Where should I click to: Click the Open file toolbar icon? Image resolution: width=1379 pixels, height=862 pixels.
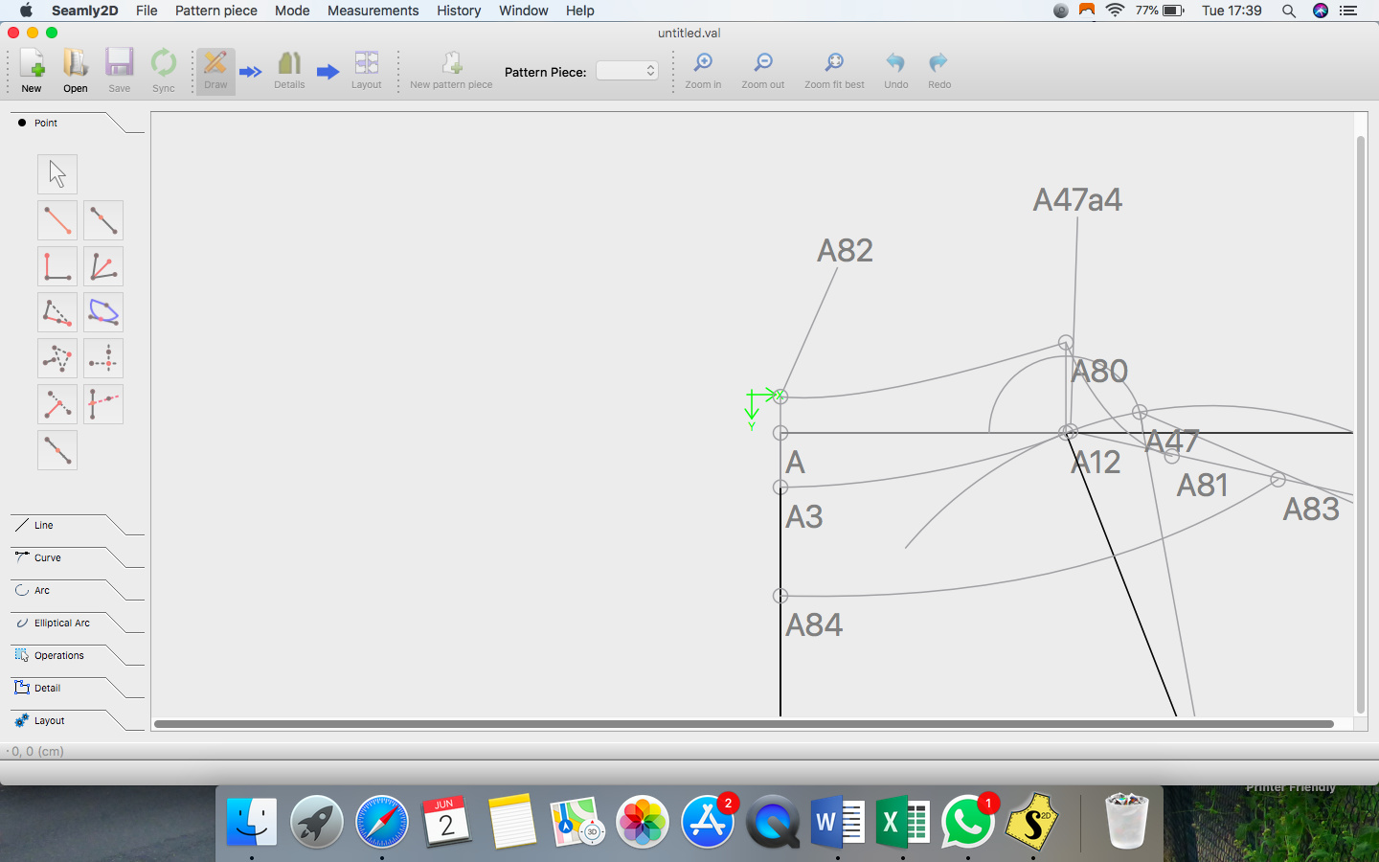point(76,71)
